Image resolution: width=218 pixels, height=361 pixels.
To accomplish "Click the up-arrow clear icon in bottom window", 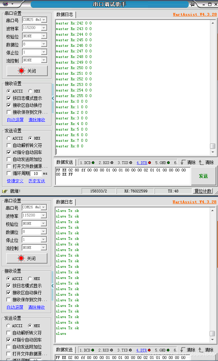I will coord(201,350).
